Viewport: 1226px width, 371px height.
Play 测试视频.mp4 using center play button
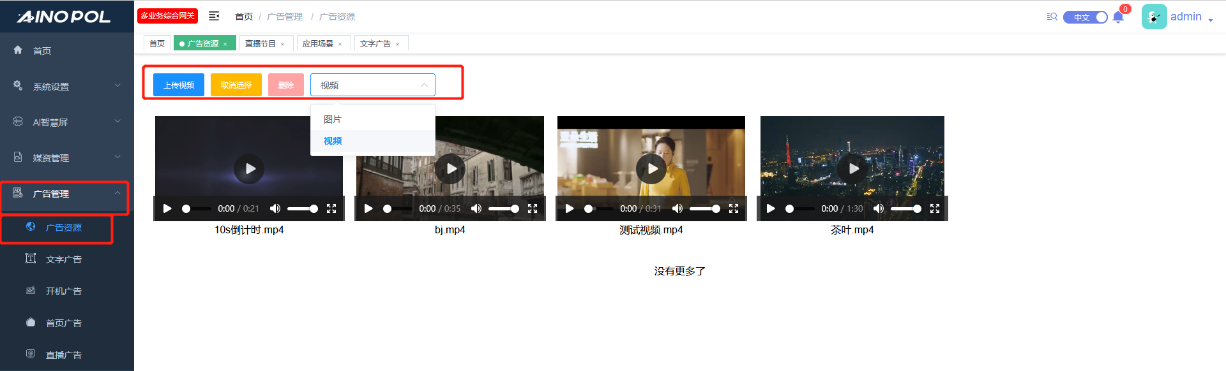[x=651, y=168]
